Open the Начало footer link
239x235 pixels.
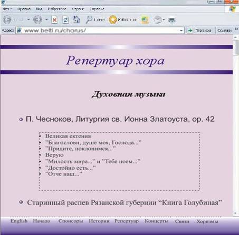coord(42,221)
